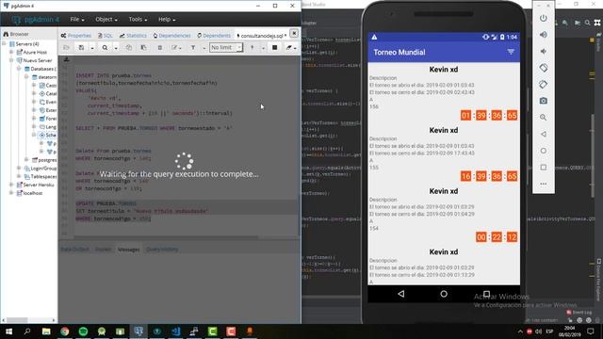Open the pgAdmin Object menu

(x=106, y=19)
